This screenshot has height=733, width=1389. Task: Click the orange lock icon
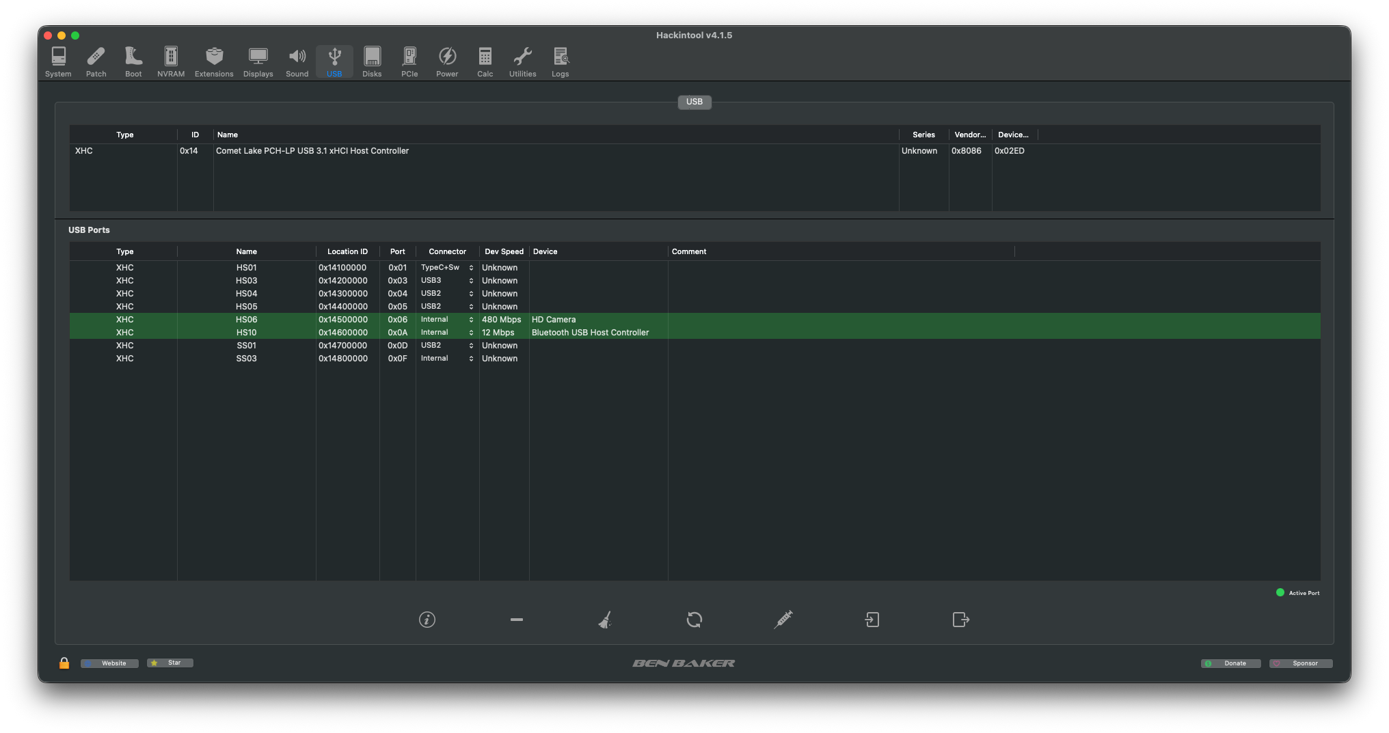pos(64,663)
